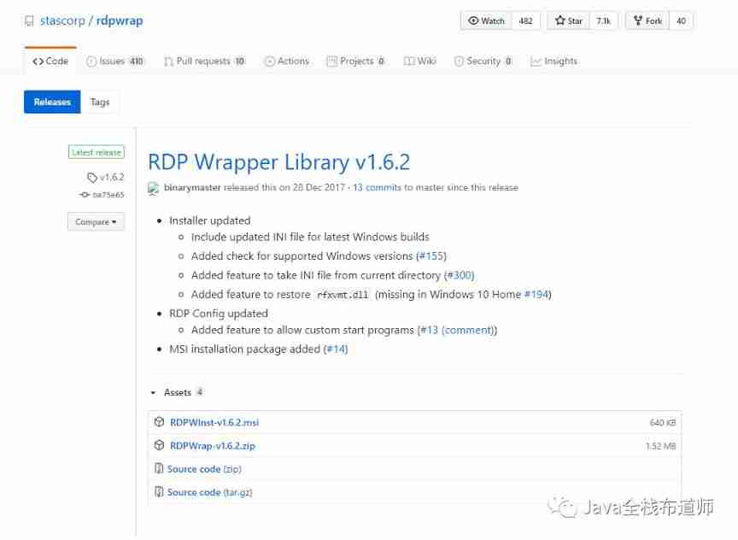Open the rdpwrap repository link

120,21
